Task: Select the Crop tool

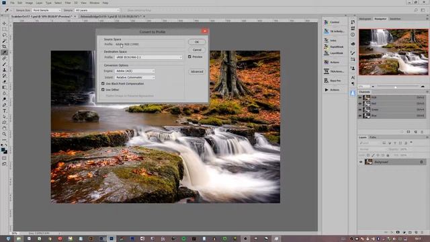Action: click(4, 46)
